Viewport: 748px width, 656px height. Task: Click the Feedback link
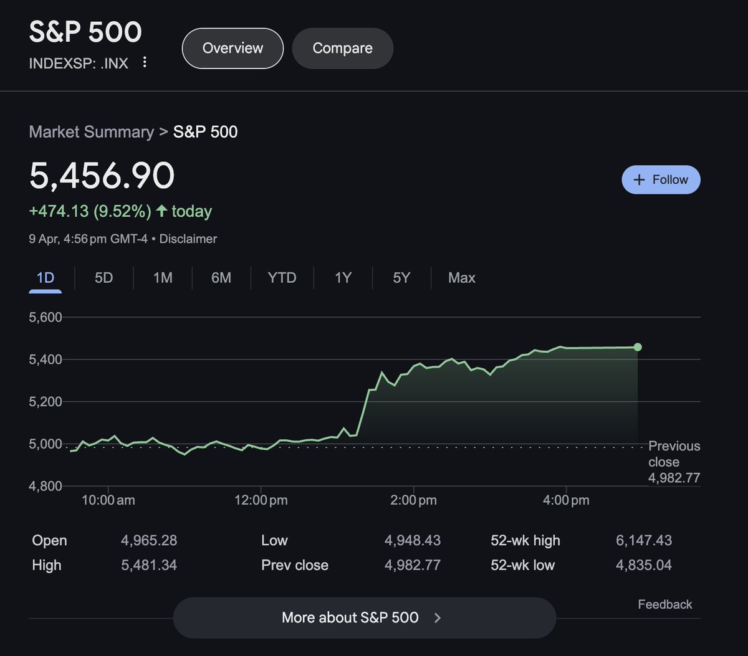point(665,604)
